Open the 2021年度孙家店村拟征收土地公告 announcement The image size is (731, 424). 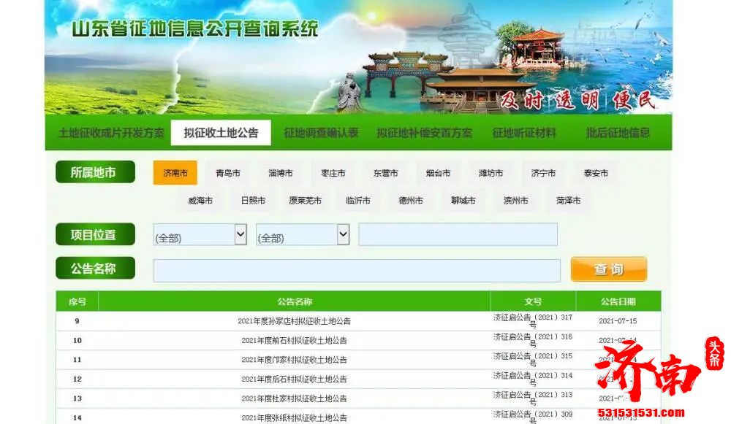(295, 320)
